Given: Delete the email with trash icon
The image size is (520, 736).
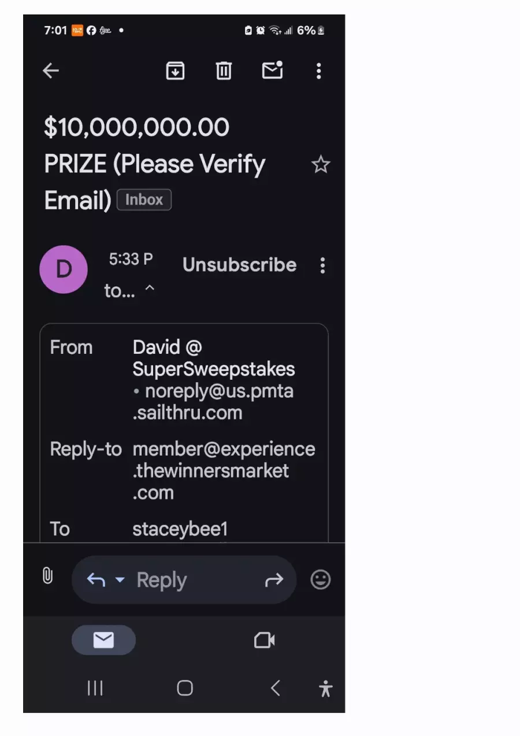Looking at the screenshot, I should pos(224,71).
